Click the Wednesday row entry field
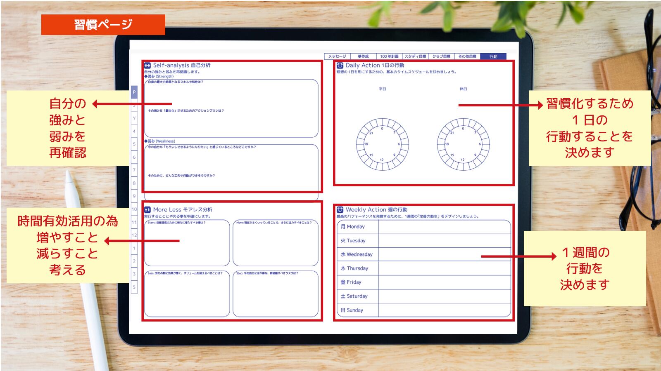Image resolution: width=661 pixels, height=371 pixels. tap(445, 254)
